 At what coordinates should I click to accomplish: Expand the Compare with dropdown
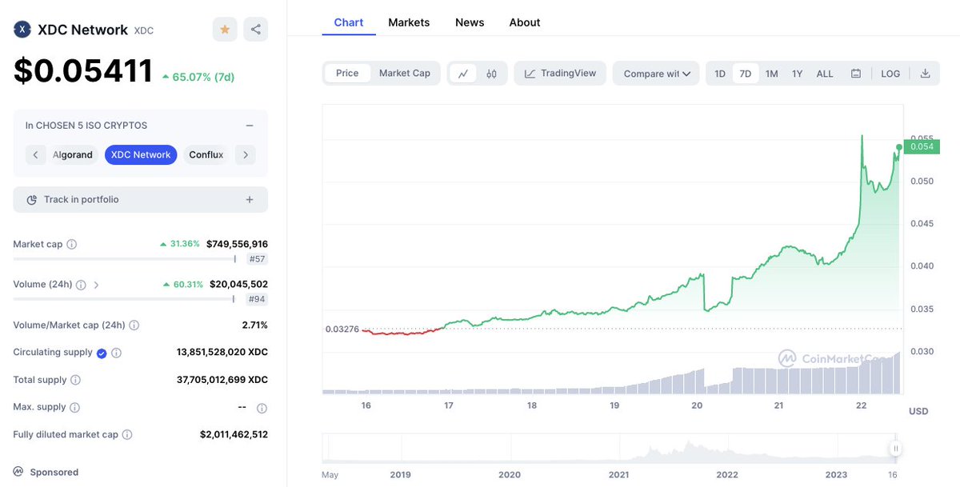pyautogui.click(x=655, y=73)
